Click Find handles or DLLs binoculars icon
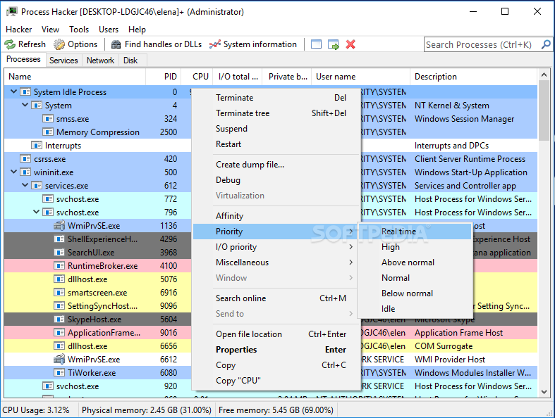Viewport: 555px width, 418px height. click(116, 44)
